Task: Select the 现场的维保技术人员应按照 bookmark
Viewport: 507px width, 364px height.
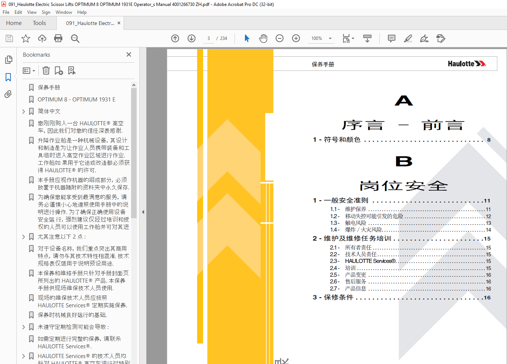Action: [83, 302]
